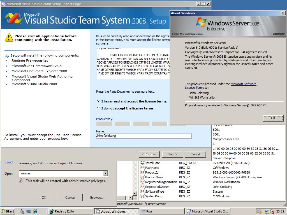
Task: Select the ProductName row name text
Action: click(x=154, y=177)
